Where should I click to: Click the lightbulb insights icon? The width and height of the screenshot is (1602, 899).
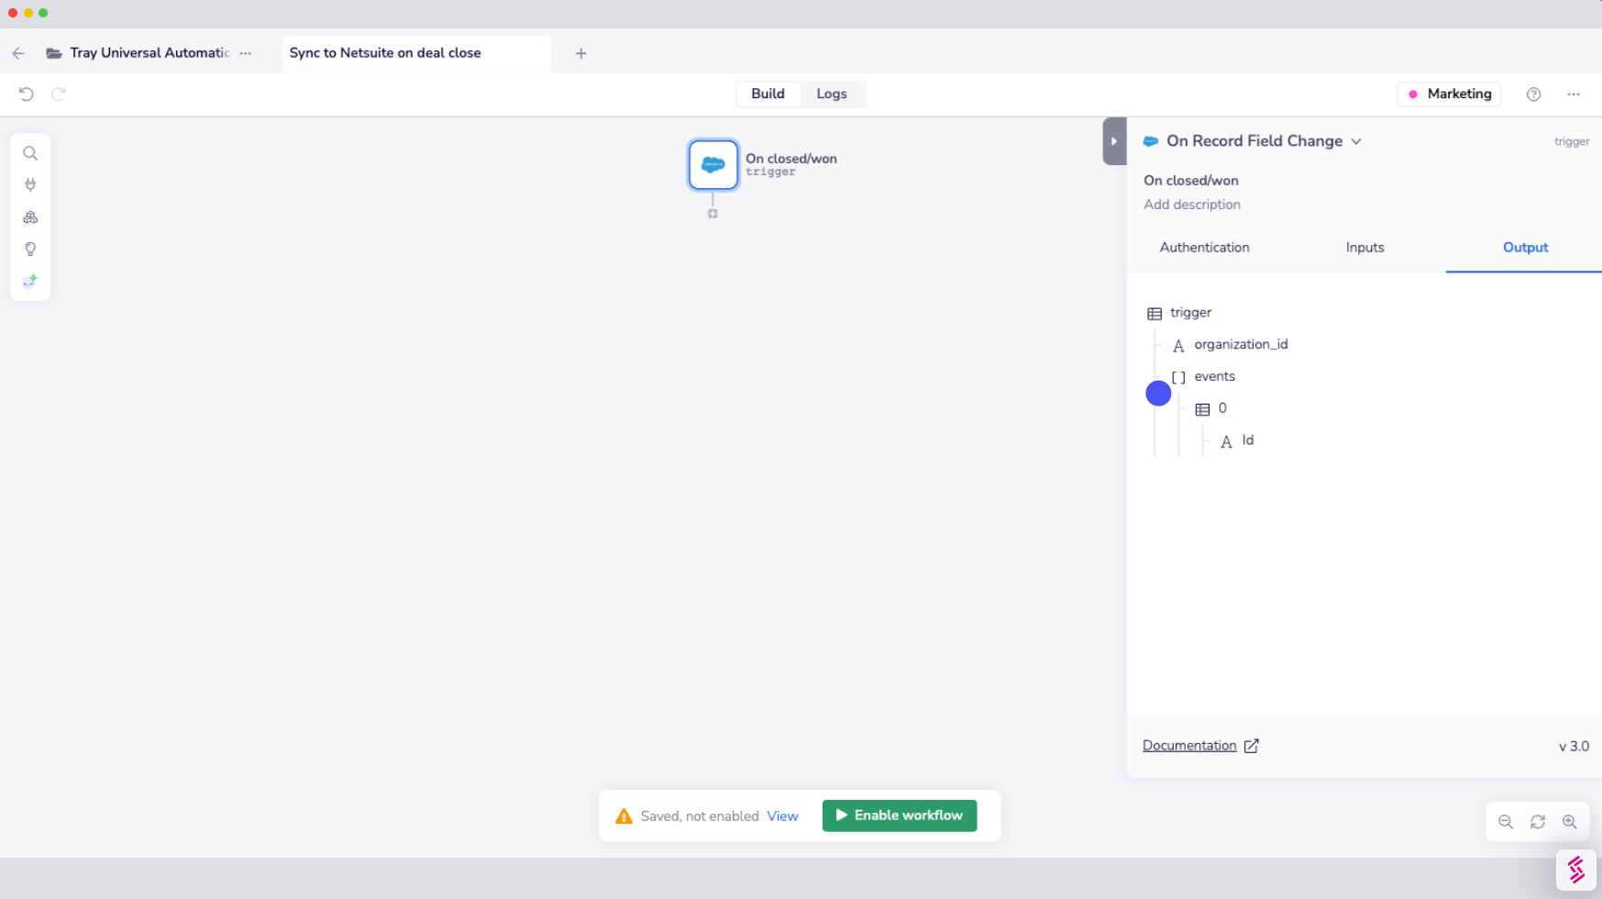[30, 250]
